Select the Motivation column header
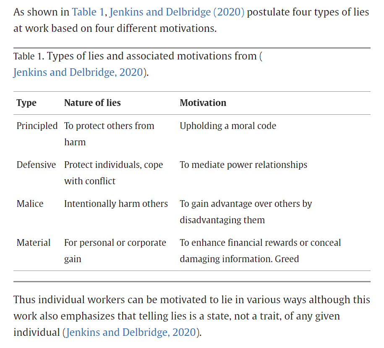384x348 pixels. click(x=203, y=103)
